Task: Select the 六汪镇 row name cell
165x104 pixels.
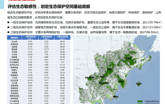Action: point(14,78)
